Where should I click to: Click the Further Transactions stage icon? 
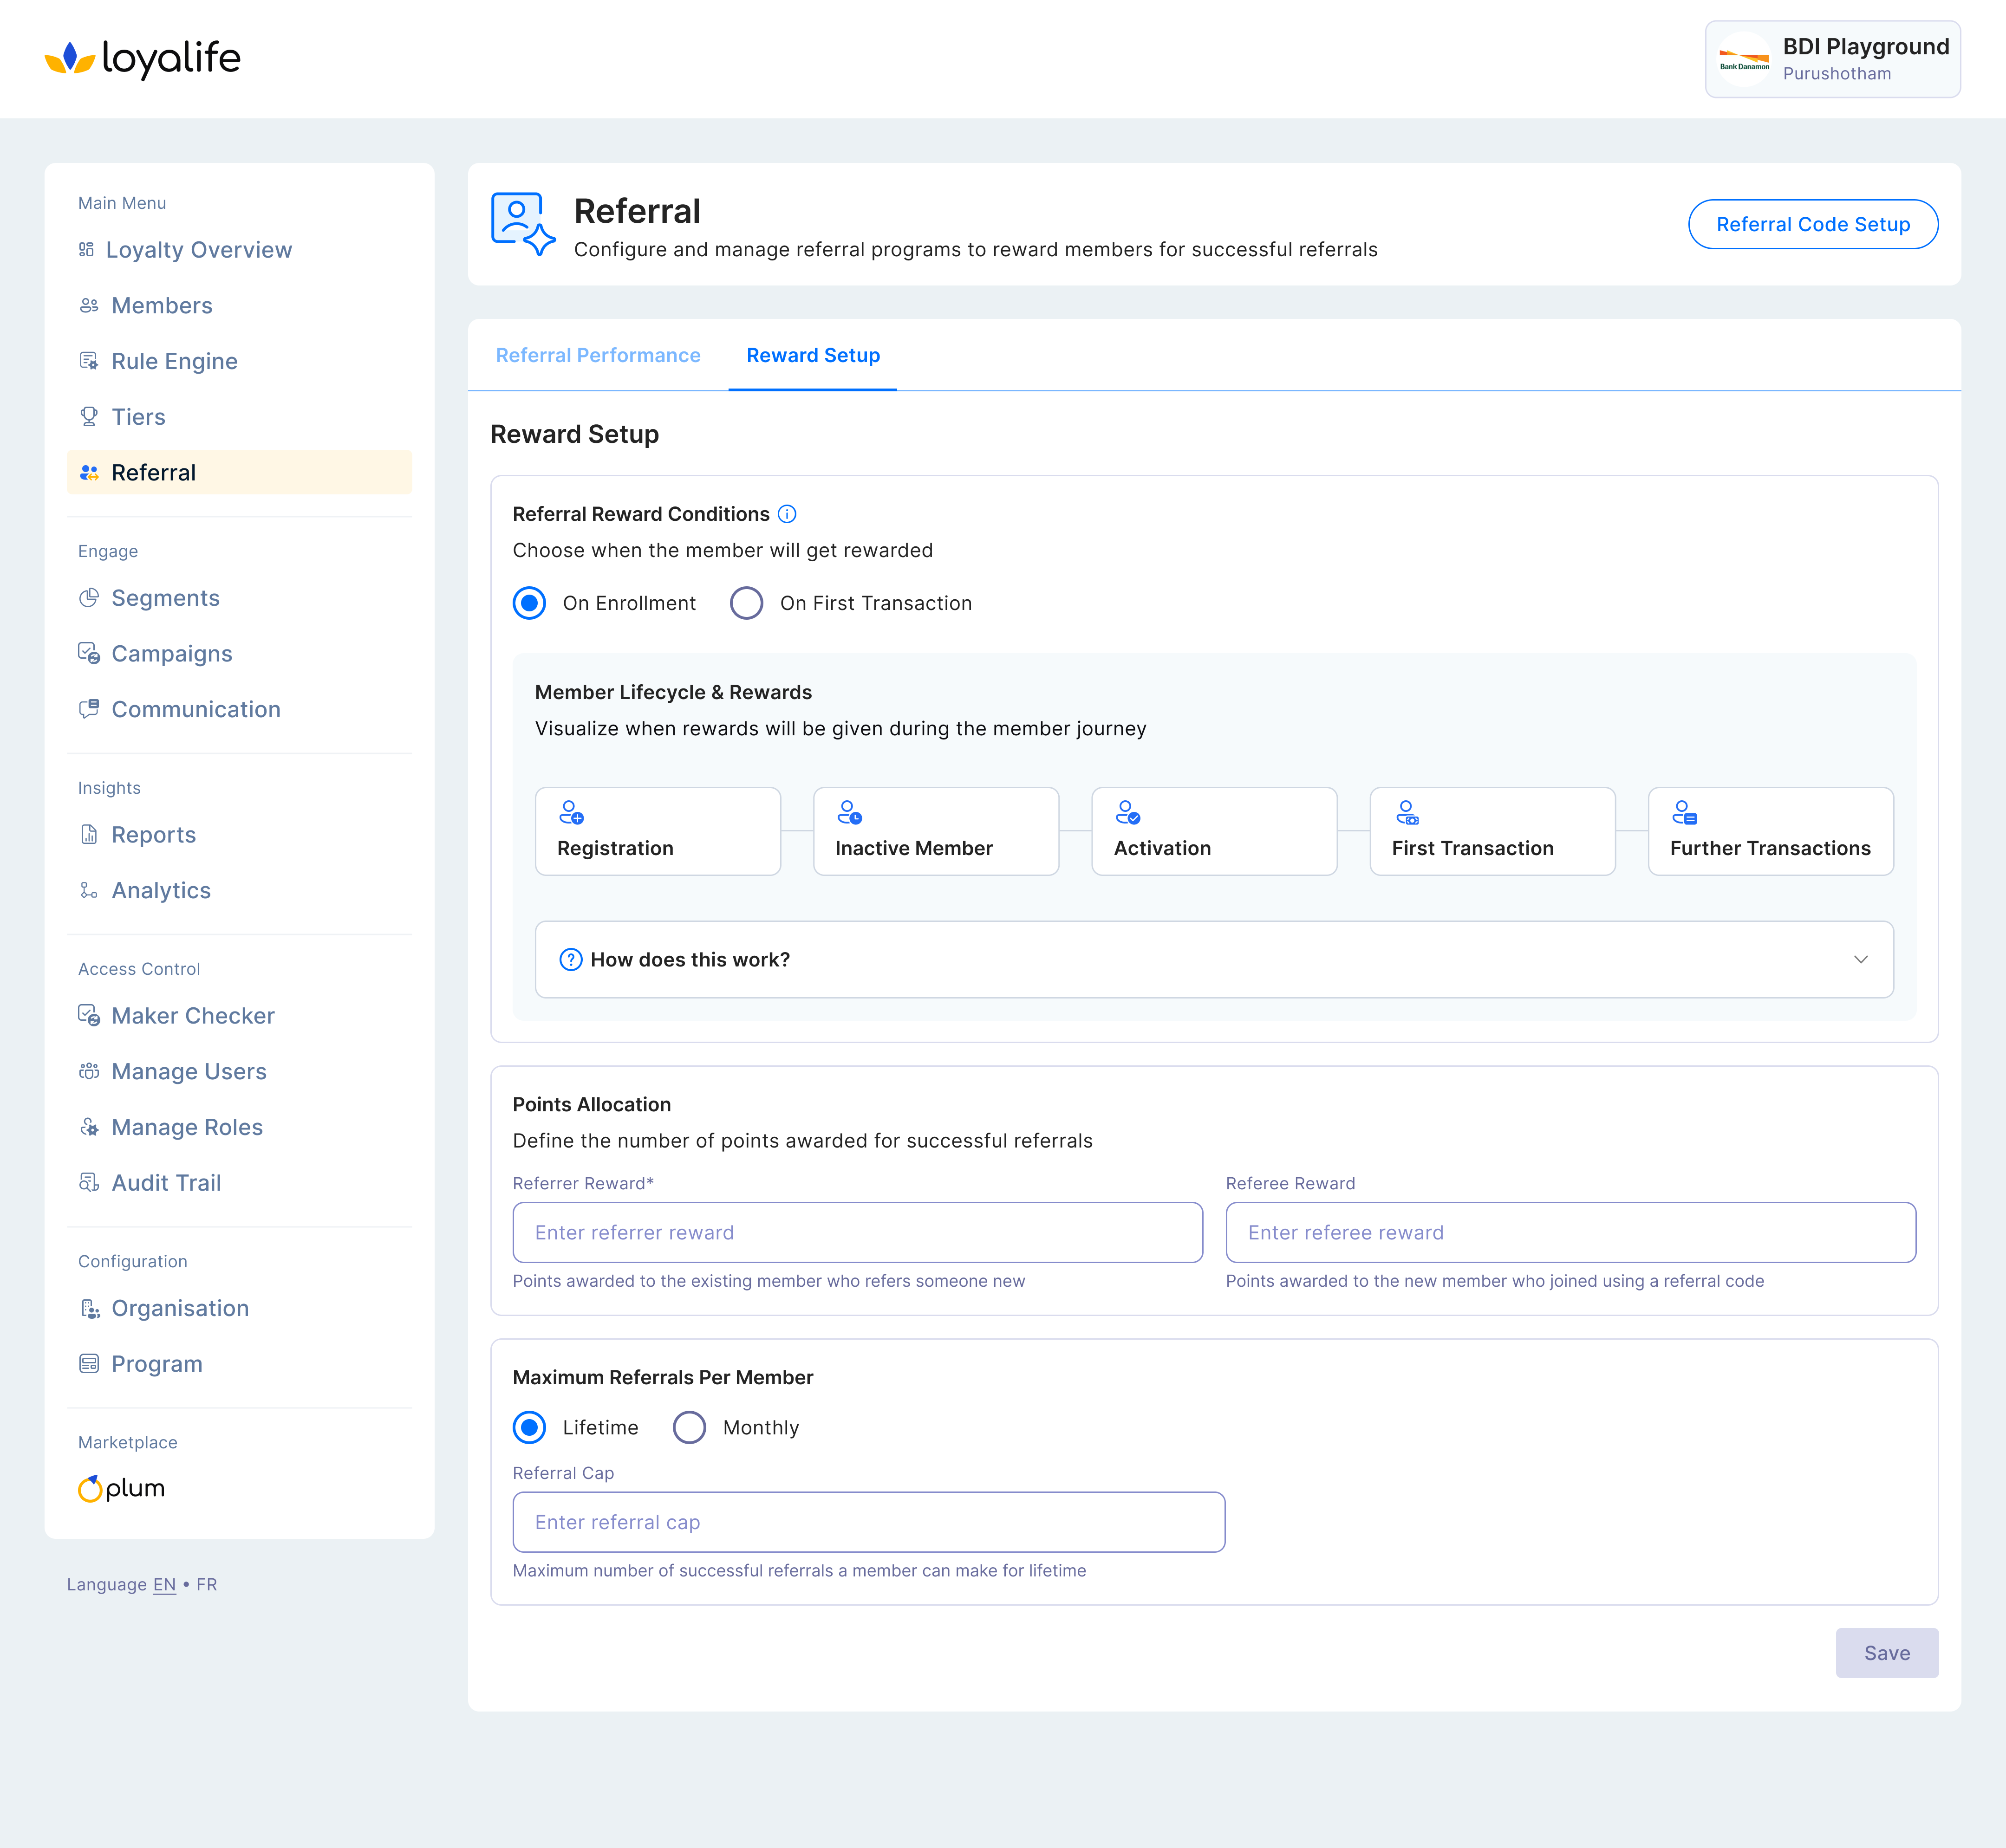(1684, 812)
